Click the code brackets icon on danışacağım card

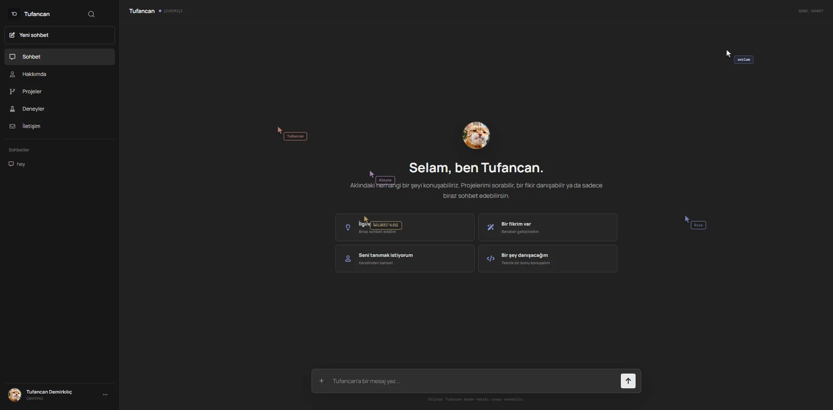491,259
